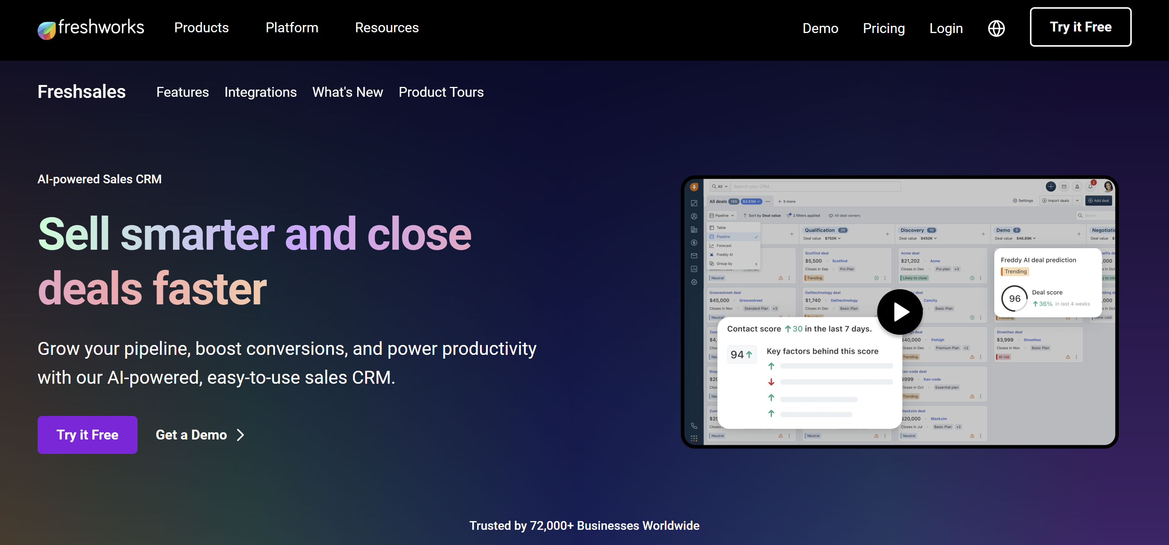Viewport: 1169px width, 545px height.
Task: Click the Import deals button
Action: pos(1056,200)
